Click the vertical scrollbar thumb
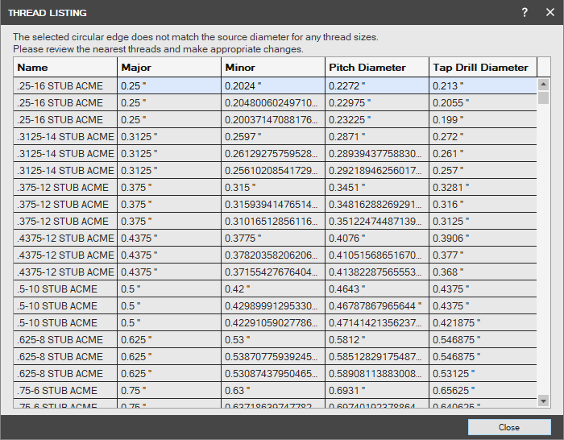Image resolution: width=564 pixels, height=440 pixels. (543, 98)
